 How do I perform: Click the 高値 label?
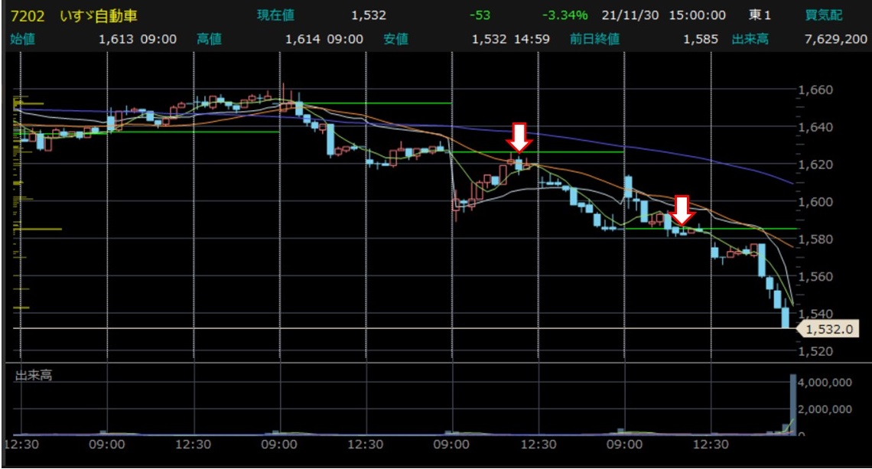[209, 39]
